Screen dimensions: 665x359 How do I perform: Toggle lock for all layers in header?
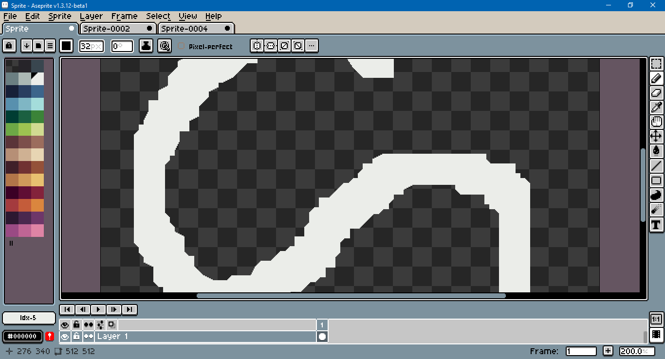(x=76, y=324)
